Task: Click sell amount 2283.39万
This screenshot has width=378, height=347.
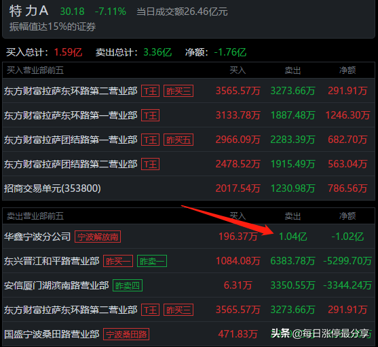Action: tap(292, 140)
